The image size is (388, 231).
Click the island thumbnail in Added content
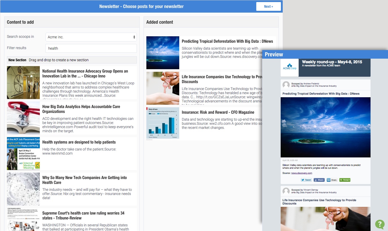[x=163, y=53]
